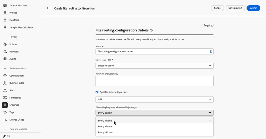Open Sample Size Calculator page
Screen dimensions: 266x139
click(x=21, y=27)
